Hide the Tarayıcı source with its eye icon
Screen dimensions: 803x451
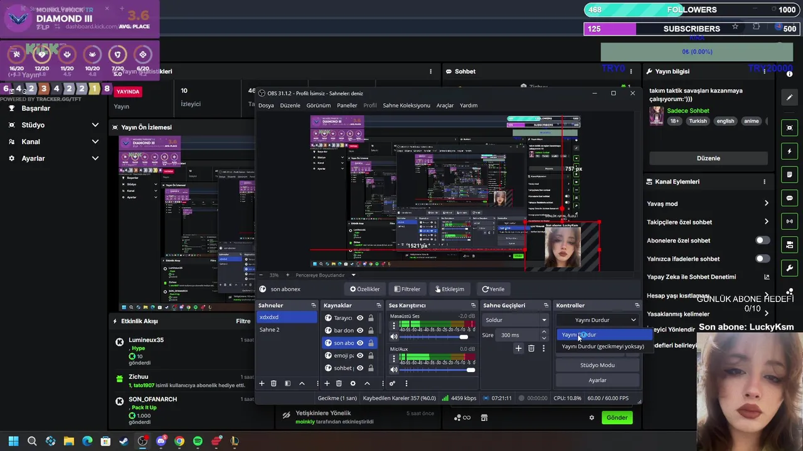(360, 318)
